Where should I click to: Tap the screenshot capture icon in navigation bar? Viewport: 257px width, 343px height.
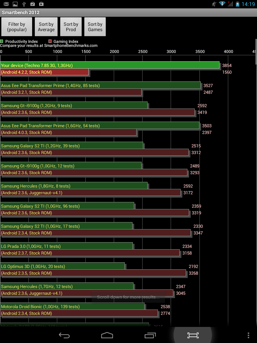tap(193, 335)
